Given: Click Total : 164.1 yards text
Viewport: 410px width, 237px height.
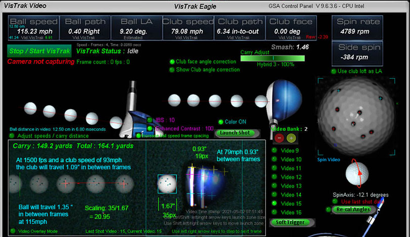Looking at the screenshot, I should [x=105, y=146].
